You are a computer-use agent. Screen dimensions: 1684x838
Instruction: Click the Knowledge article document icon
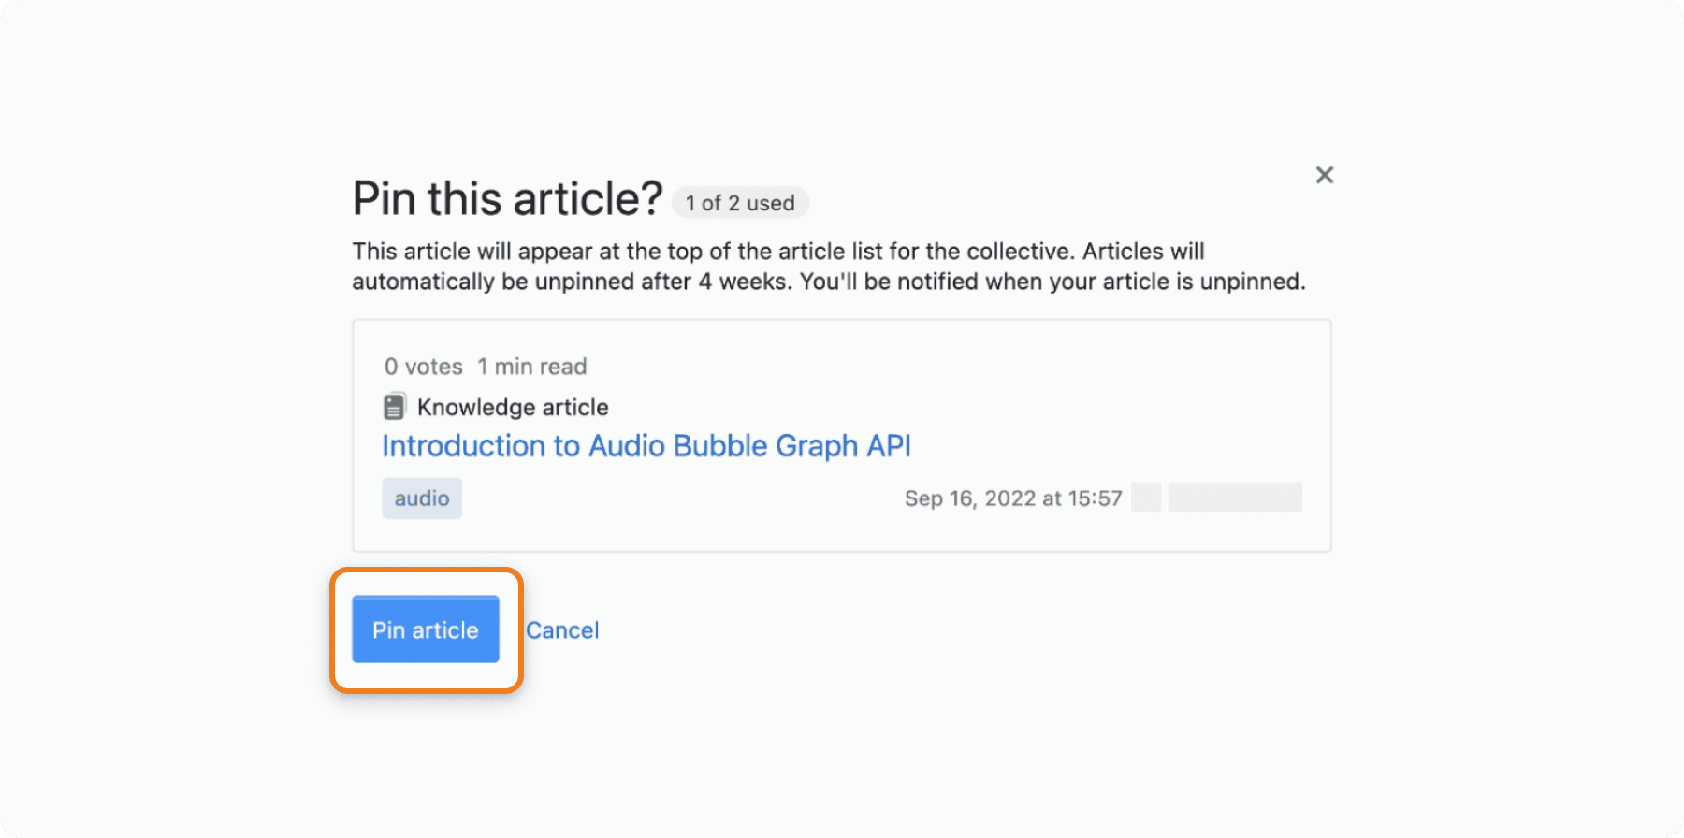[x=395, y=407]
